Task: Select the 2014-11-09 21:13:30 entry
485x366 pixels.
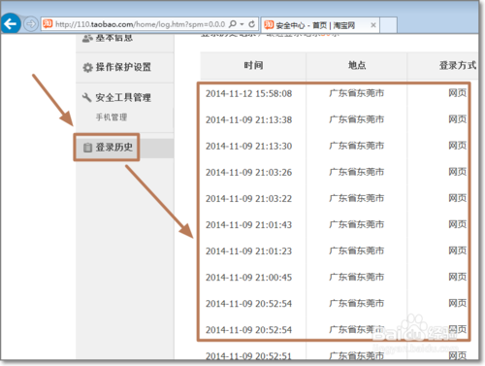Action: [248, 146]
